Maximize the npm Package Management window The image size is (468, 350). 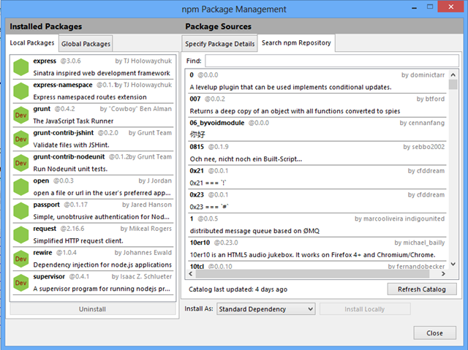point(430,7)
